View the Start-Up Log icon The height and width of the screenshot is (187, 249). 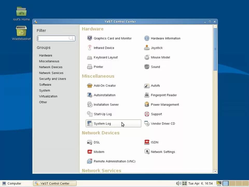point(89,114)
